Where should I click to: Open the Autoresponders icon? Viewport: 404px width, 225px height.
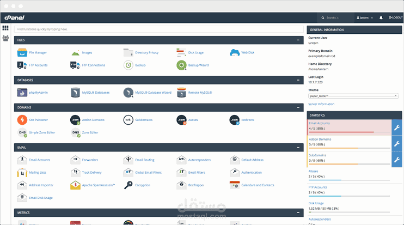click(181, 160)
